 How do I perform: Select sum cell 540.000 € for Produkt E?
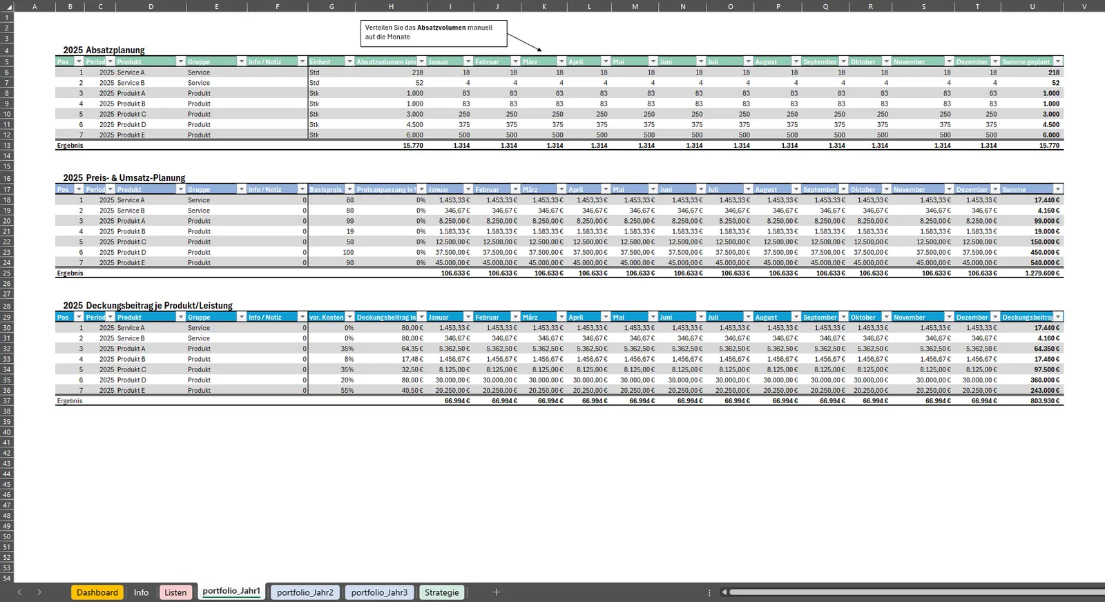pyautogui.click(x=1032, y=263)
